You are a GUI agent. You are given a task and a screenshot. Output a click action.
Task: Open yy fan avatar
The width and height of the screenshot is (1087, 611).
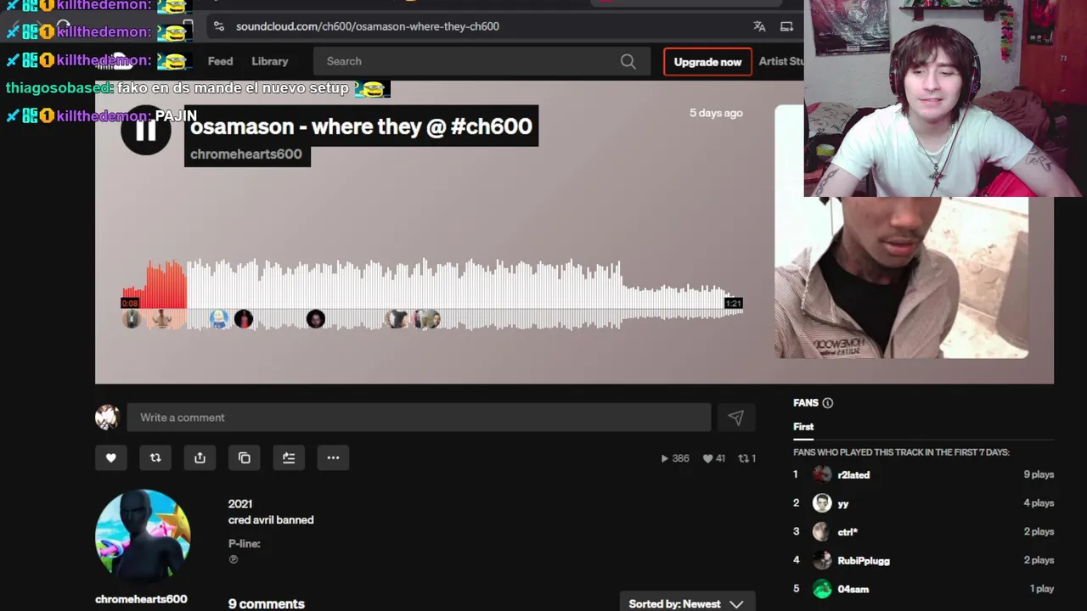point(822,503)
